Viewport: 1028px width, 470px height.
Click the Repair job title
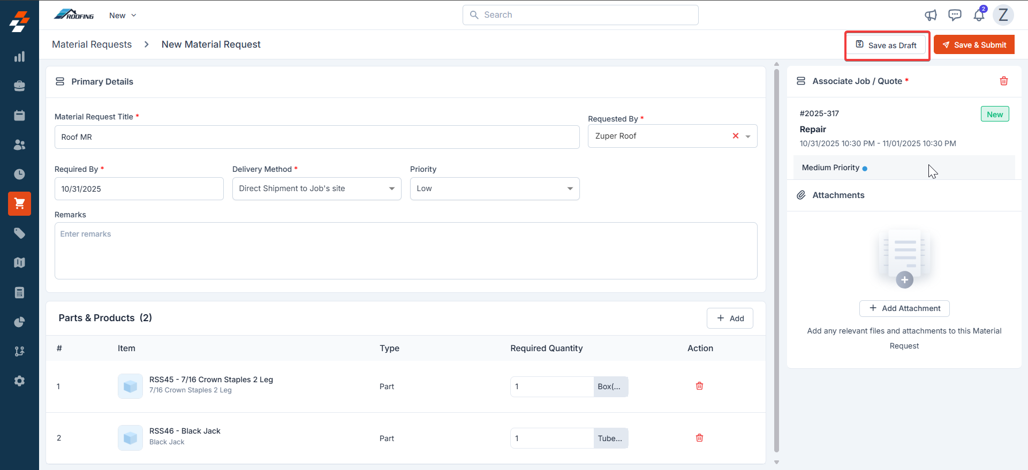pos(813,130)
